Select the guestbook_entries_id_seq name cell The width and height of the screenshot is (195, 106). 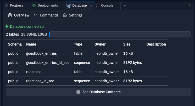pos(48,63)
